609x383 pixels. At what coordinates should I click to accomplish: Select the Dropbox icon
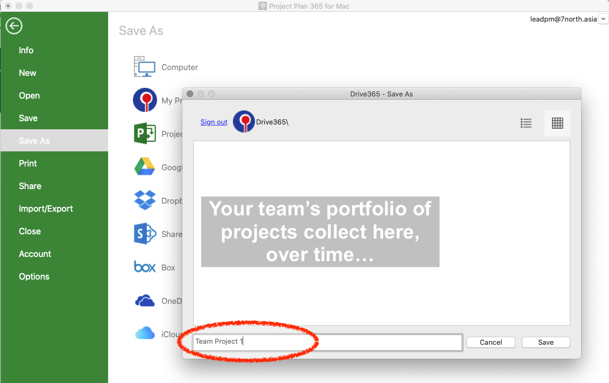[145, 200]
